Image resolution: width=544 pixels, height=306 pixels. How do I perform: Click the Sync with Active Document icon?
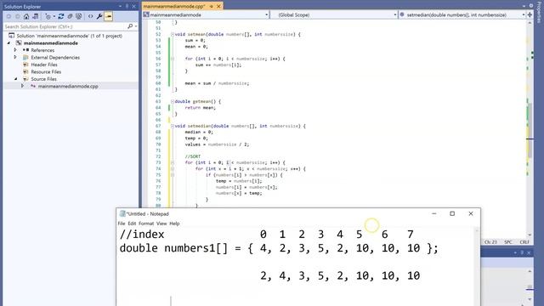click(61, 16)
